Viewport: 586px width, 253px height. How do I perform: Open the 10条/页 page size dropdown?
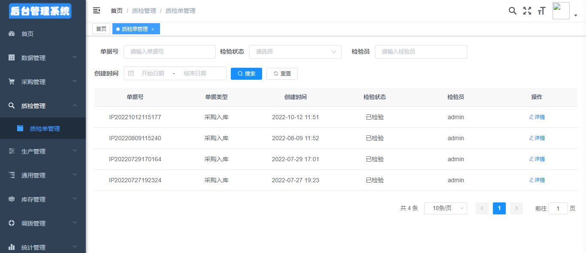click(x=445, y=208)
